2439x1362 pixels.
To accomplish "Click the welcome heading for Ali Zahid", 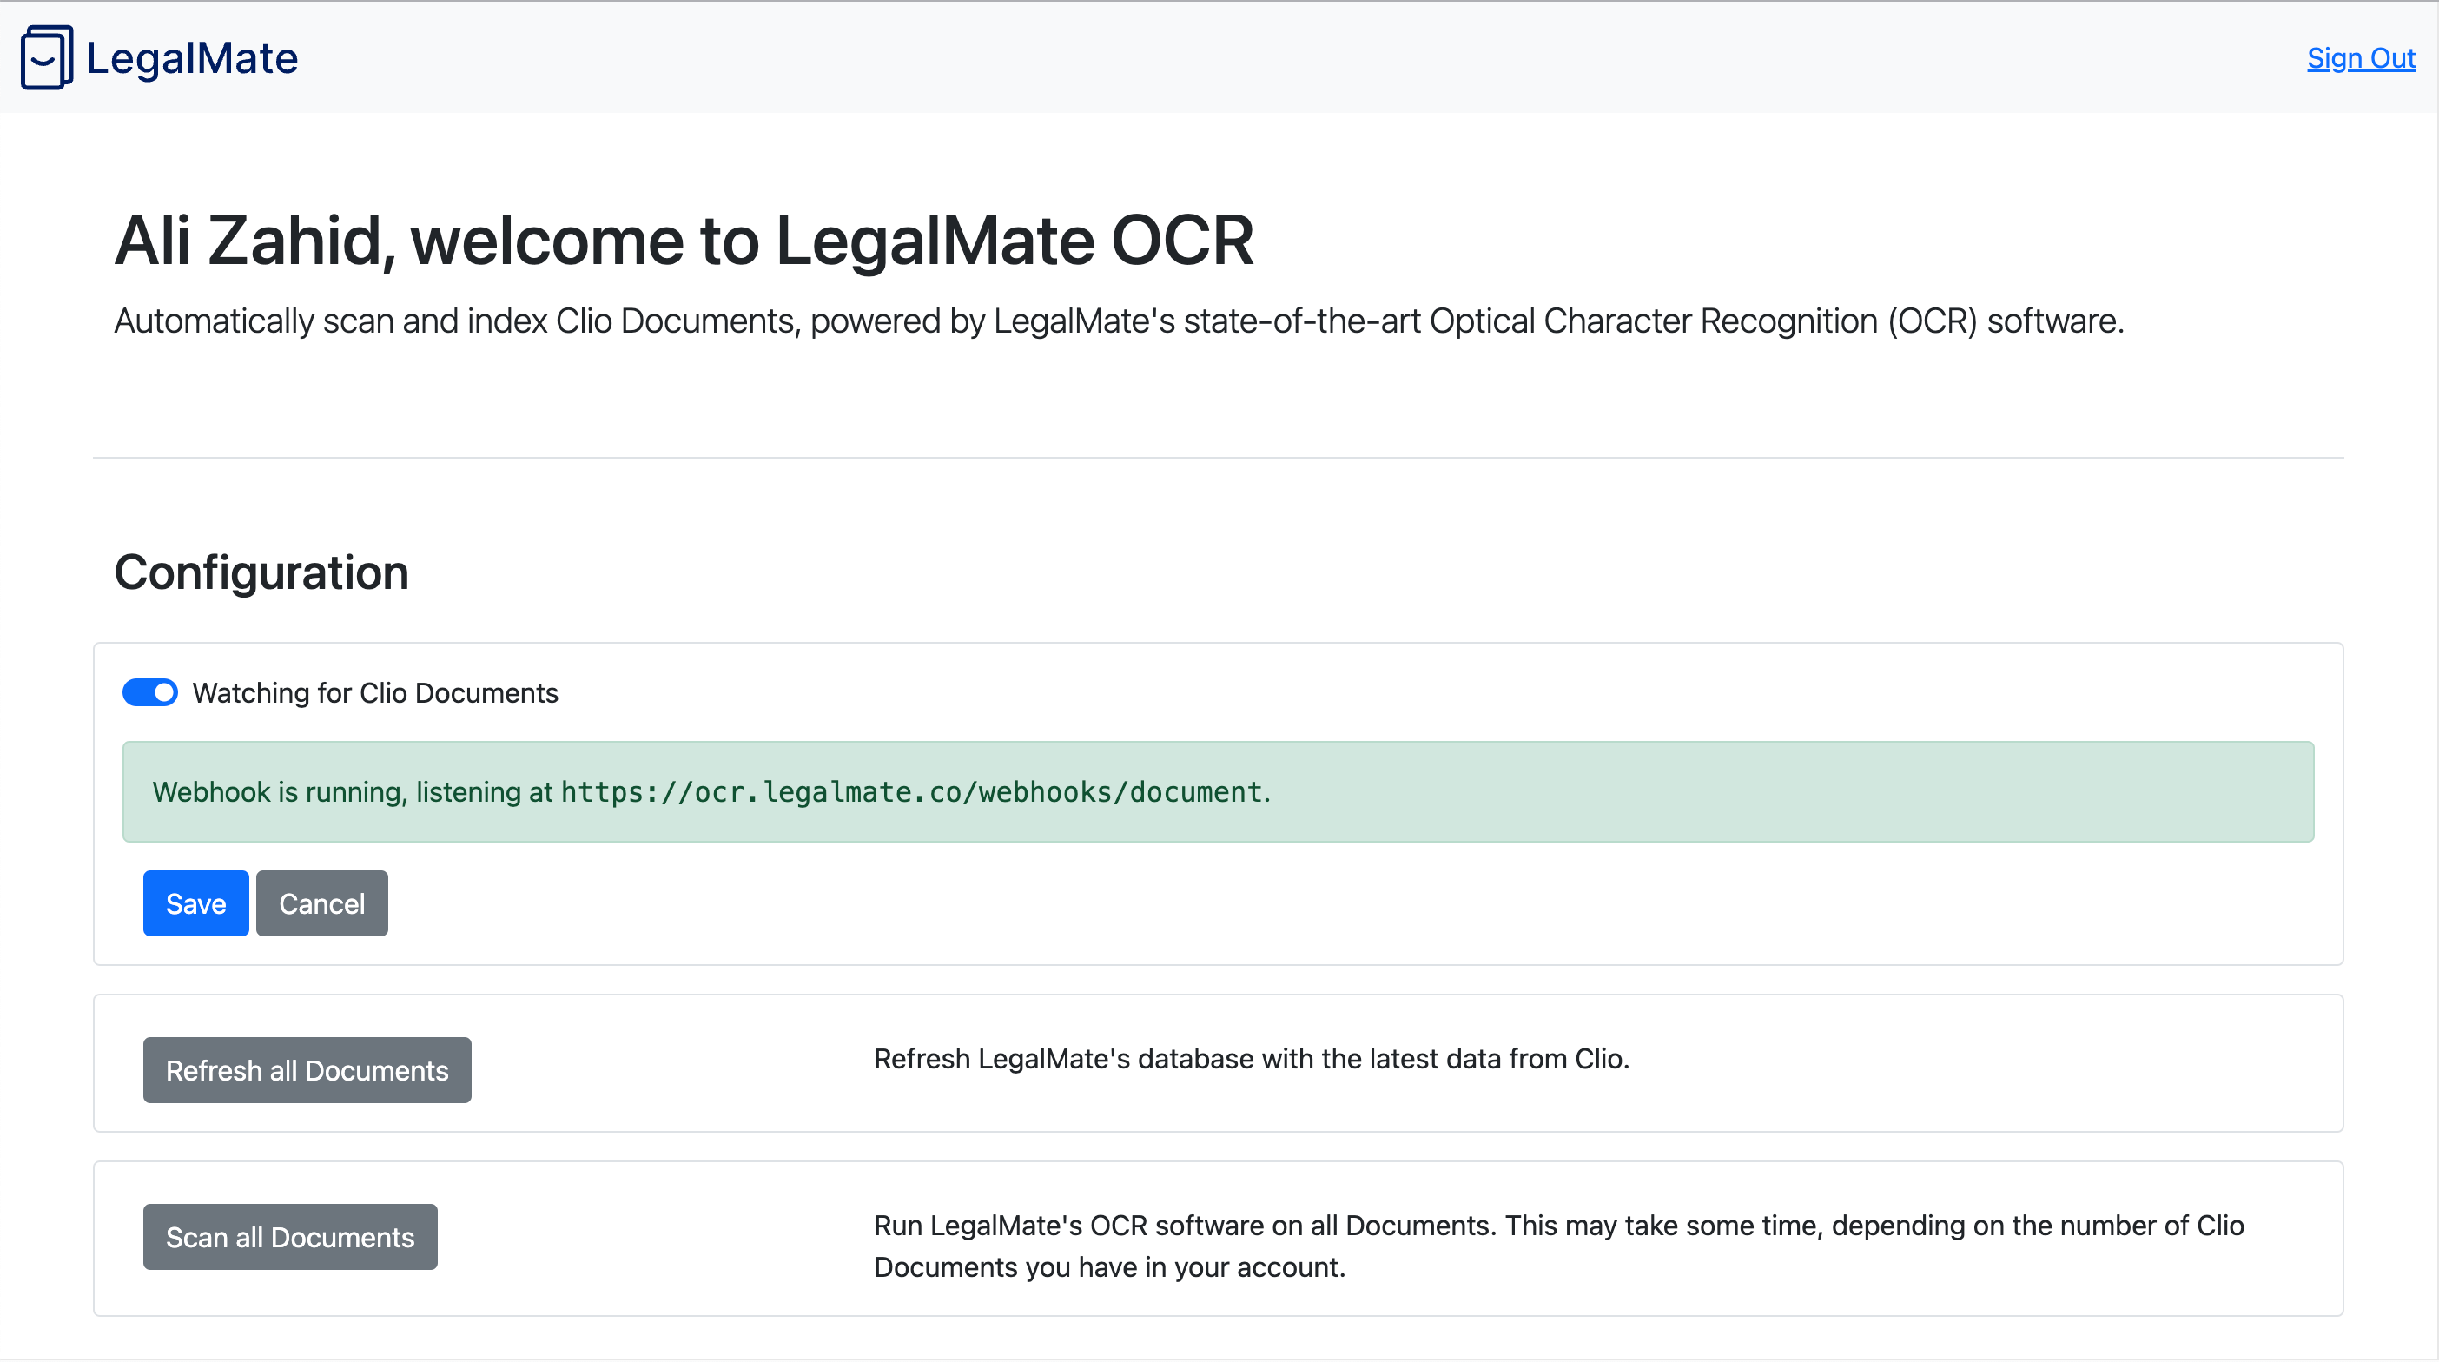I will click(x=684, y=241).
